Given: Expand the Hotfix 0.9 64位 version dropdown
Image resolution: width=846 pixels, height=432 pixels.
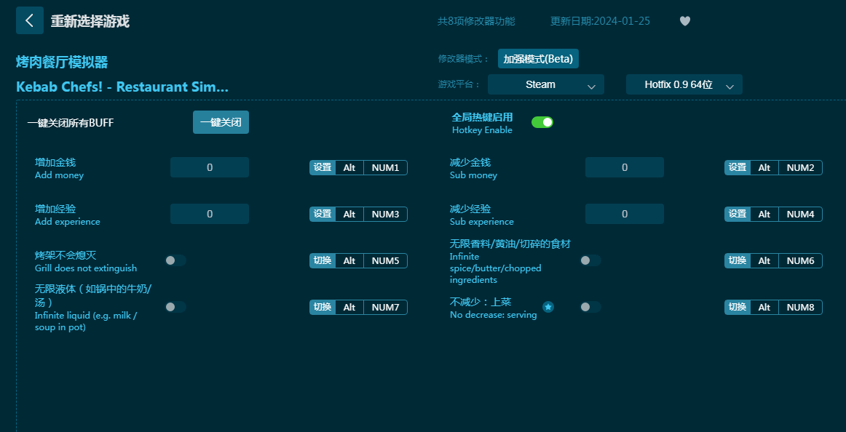Looking at the screenshot, I should [684, 84].
